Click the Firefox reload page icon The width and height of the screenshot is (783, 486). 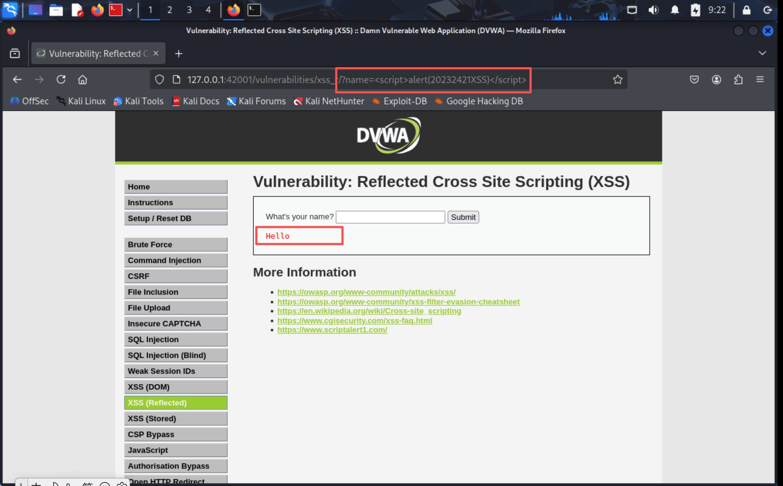pos(61,79)
